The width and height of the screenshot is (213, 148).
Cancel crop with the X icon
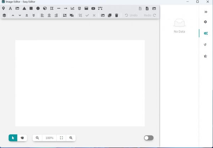(x=94, y=15)
